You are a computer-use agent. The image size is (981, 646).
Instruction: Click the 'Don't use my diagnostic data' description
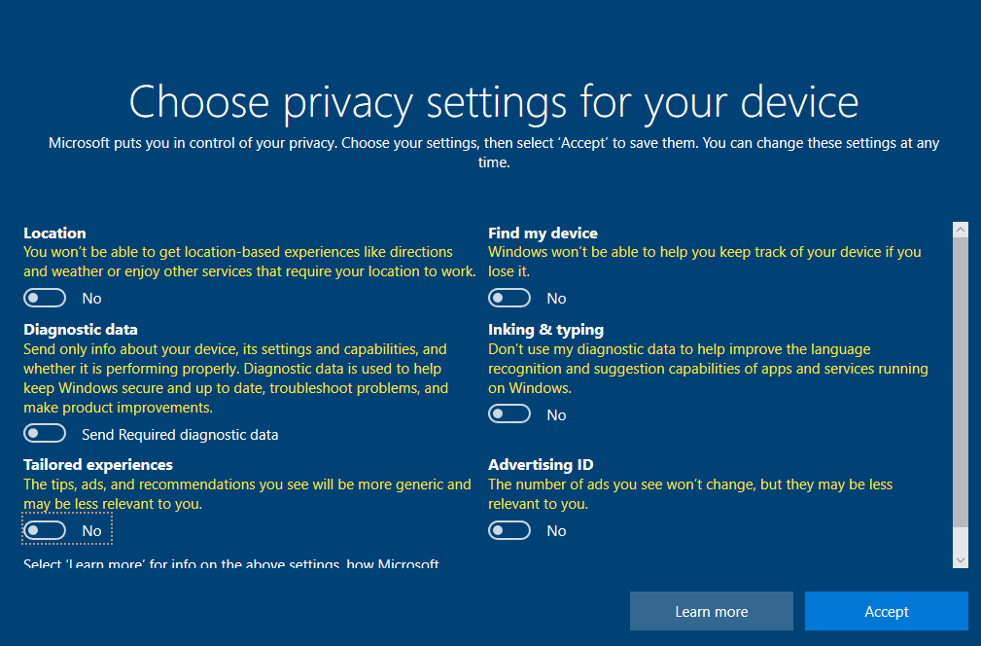pyautogui.click(x=708, y=369)
